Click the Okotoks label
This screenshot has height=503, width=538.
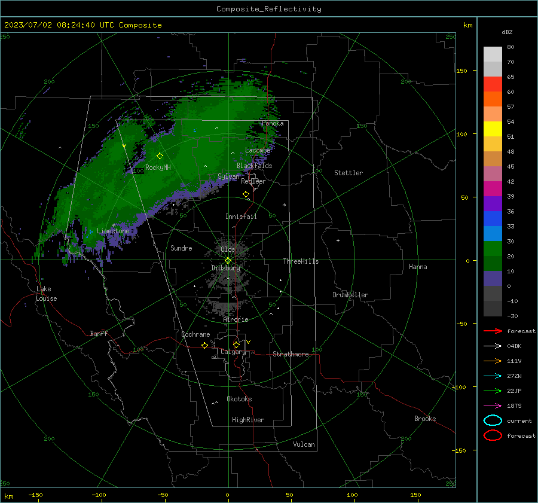coord(239,399)
